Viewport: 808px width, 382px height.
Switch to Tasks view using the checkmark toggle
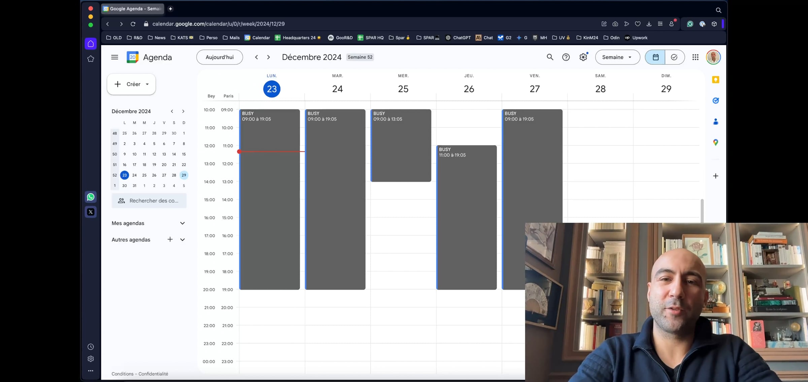[674, 57]
